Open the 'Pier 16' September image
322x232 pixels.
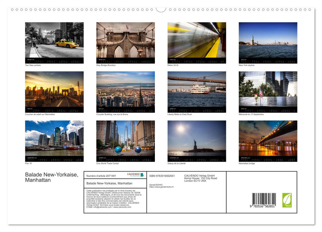pyautogui.click(x=54, y=140)
